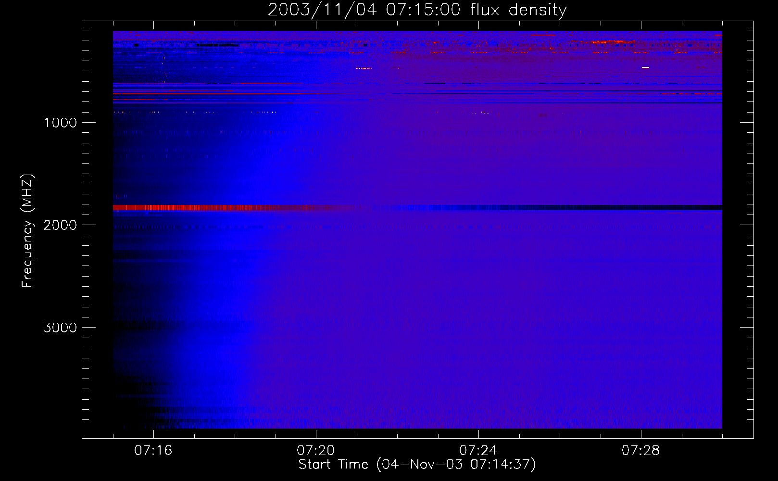778x481 pixels.
Task: Click the 07:16 time tick label
Action: [153, 451]
